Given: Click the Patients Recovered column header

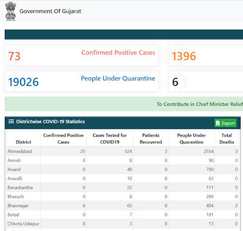Looking at the screenshot, I should pyautogui.click(x=151, y=139).
